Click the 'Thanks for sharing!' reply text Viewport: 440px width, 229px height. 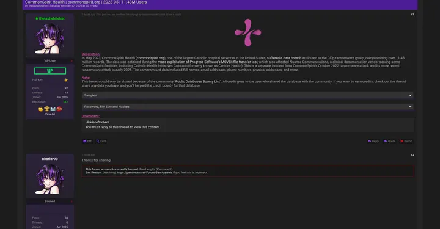(97, 161)
